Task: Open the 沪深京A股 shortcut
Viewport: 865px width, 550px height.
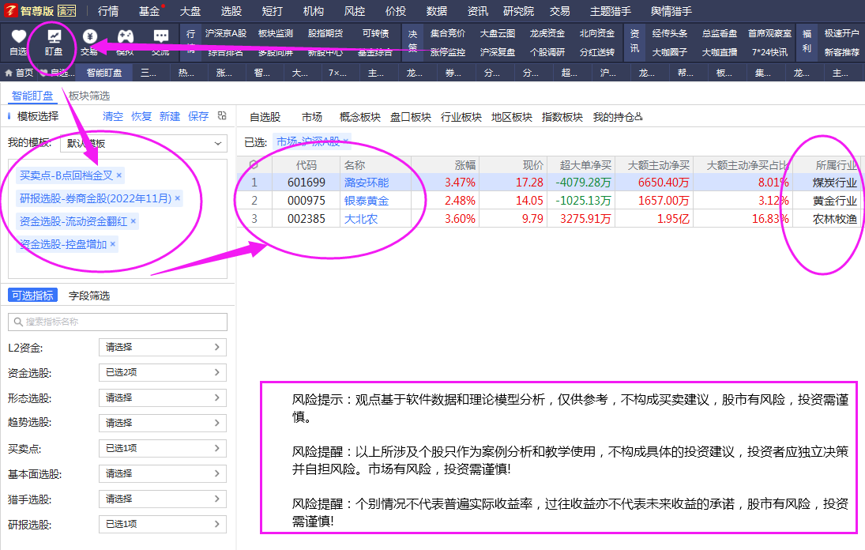Action: [226, 34]
